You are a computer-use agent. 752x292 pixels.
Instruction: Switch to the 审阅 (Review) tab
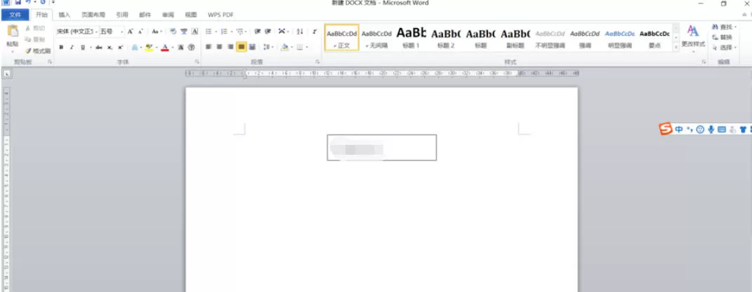(x=168, y=15)
